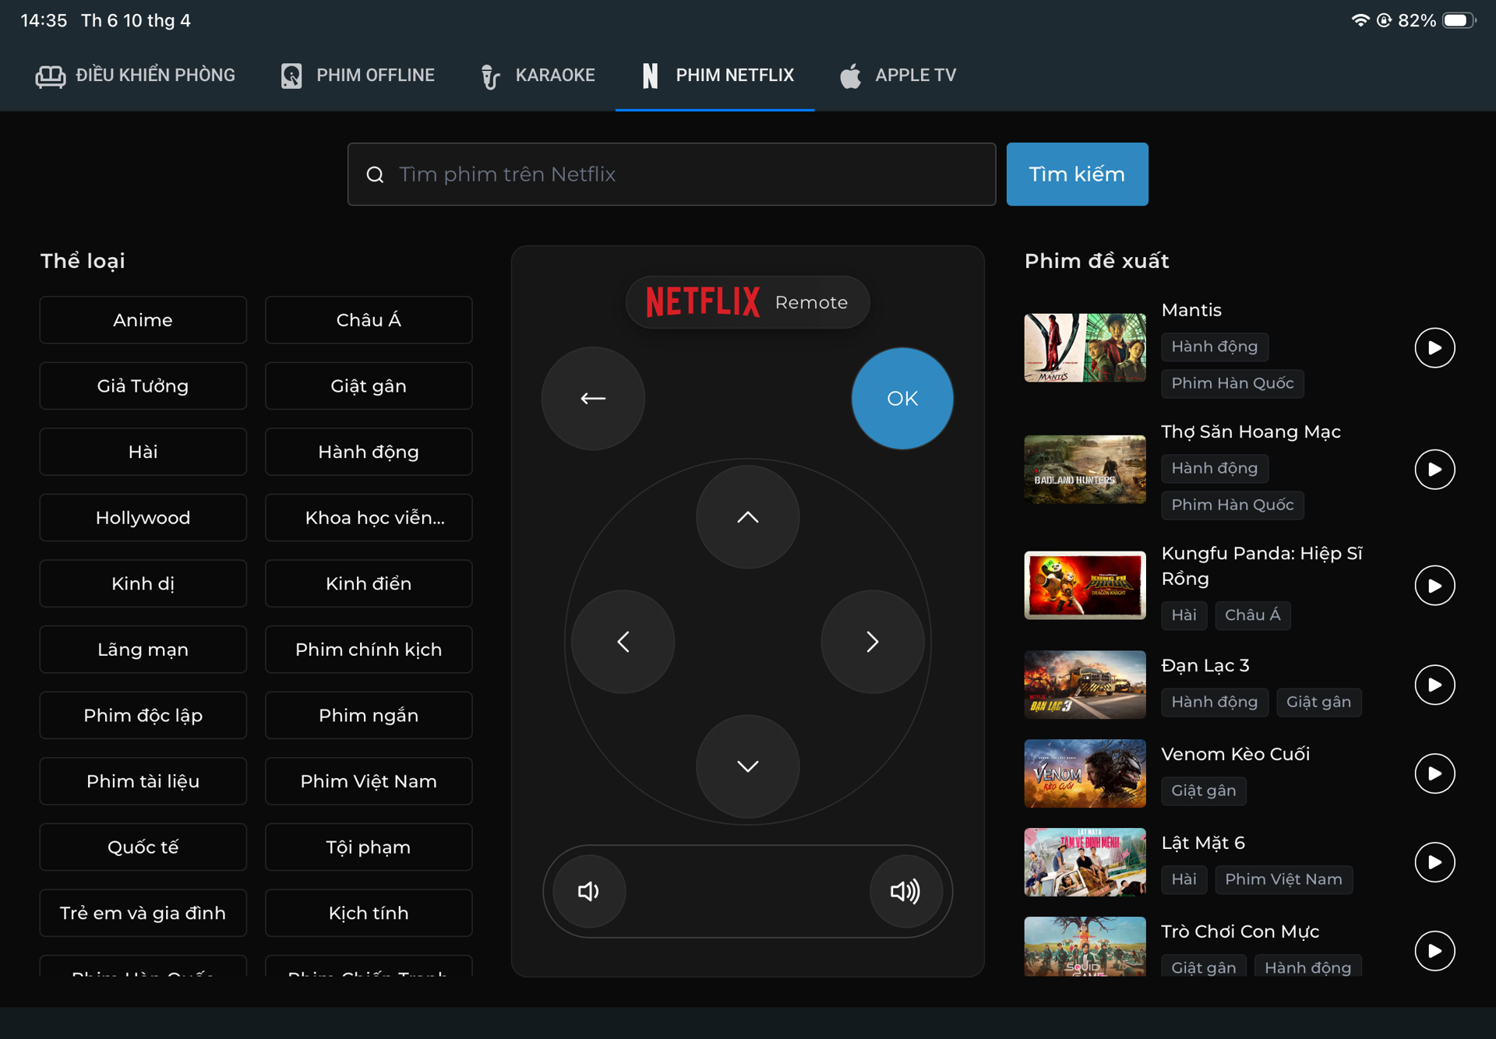This screenshot has width=1496, height=1039.
Task: Go to Điều Khiển Phòng tab
Action: pos(136,76)
